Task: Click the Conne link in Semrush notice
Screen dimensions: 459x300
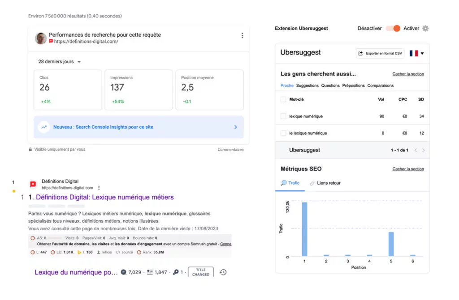Action: click(x=226, y=244)
